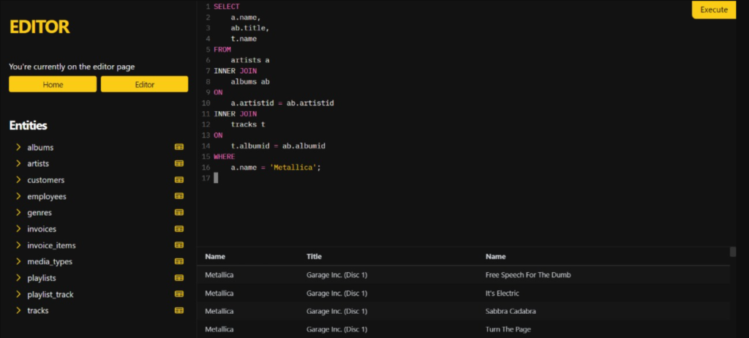The image size is (749, 338).
Task: Expand the invoice_items entity chevron
Action: pos(18,245)
